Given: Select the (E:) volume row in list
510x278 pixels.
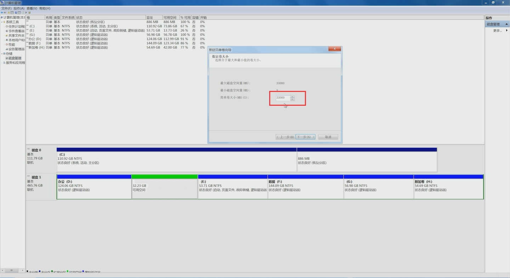Looking at the screenshot, I should 116,30.
